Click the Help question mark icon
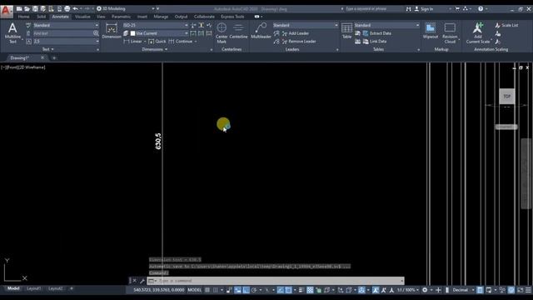This screenshot has height=300, width=533. tap(481, 9)
